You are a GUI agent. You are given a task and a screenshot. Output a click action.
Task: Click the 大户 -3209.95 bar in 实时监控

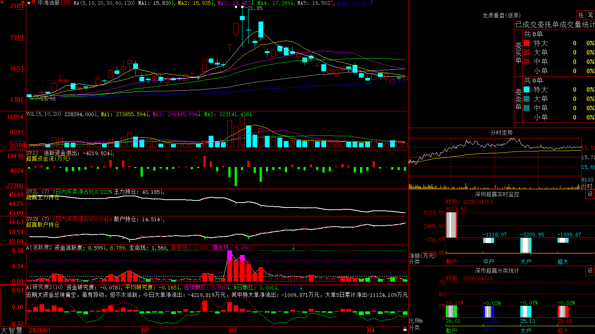pyautogui.click(x=526, y=245)
